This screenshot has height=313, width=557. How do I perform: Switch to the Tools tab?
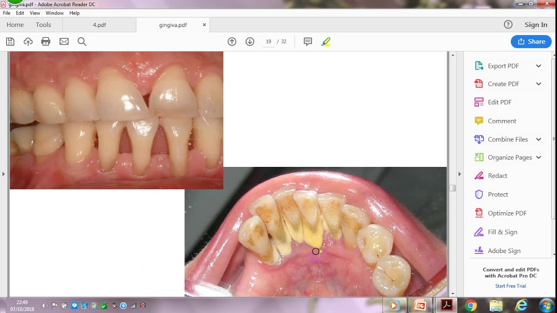[44, 25]
